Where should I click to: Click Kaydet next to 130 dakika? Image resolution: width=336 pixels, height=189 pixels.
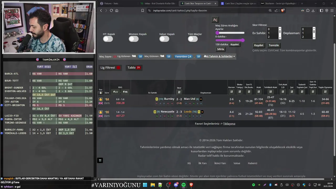coord(234,45)
